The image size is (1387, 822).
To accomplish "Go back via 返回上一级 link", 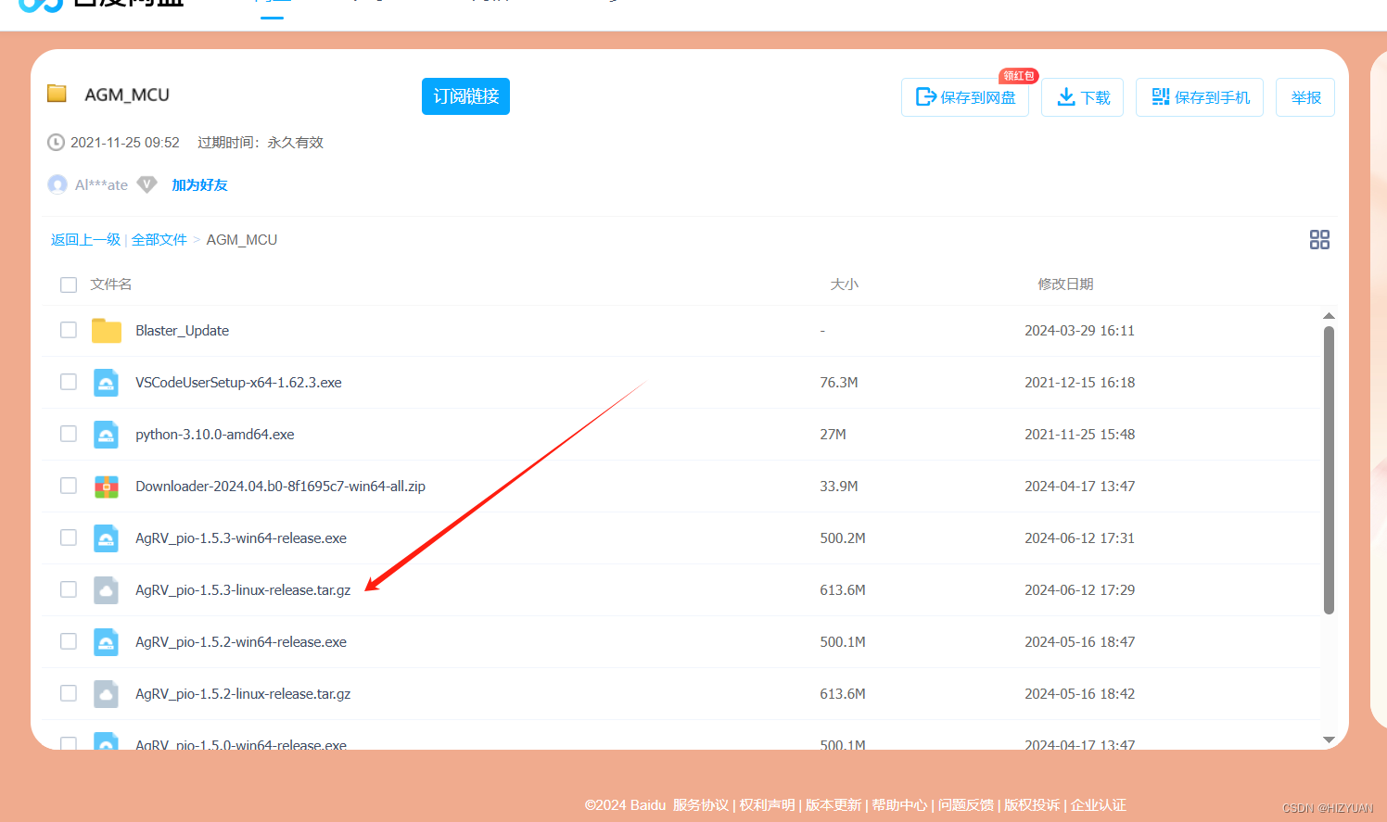I will click(85, 240).
